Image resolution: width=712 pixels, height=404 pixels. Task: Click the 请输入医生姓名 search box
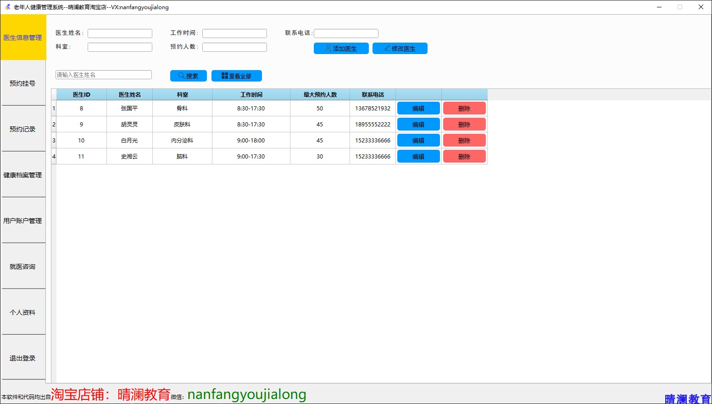104,75
